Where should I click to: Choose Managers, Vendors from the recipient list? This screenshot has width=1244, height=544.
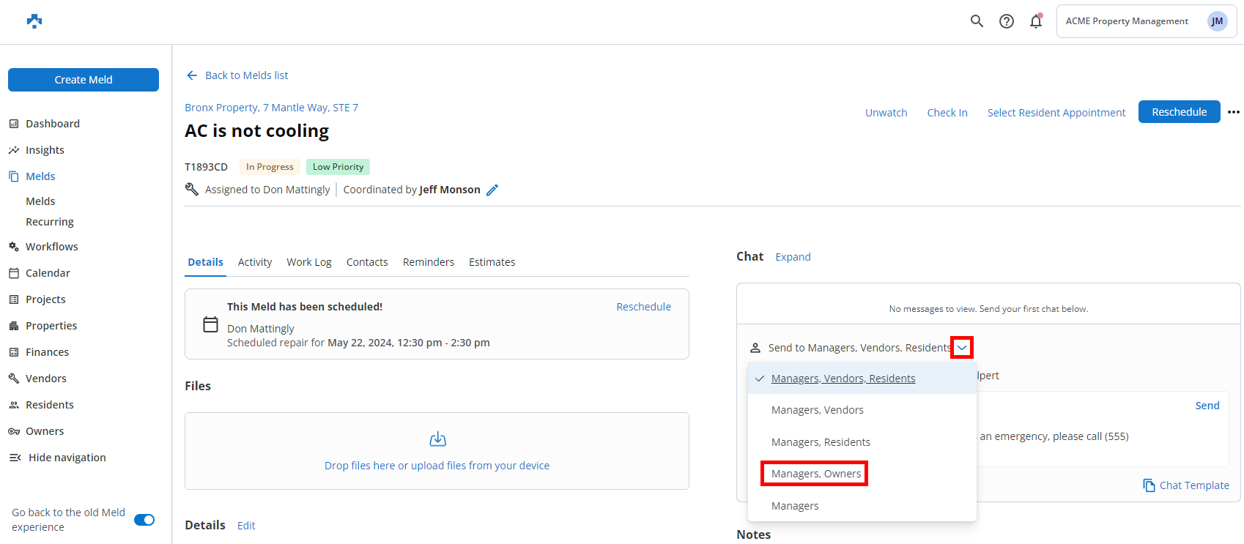click(x=817, y=410)
